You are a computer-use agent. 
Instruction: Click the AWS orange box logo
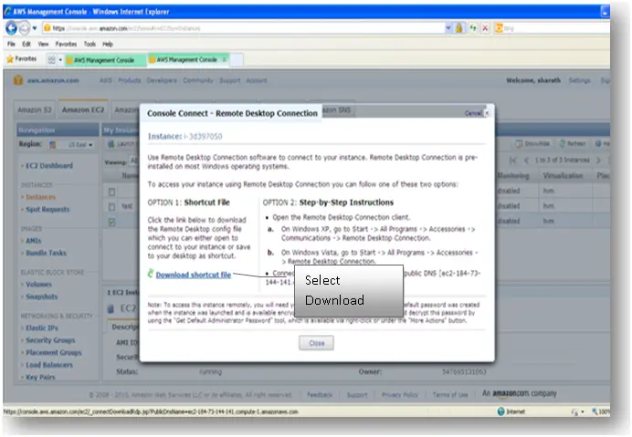click(18, 80)
